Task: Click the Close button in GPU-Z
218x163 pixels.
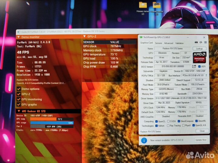Action: 202,131
